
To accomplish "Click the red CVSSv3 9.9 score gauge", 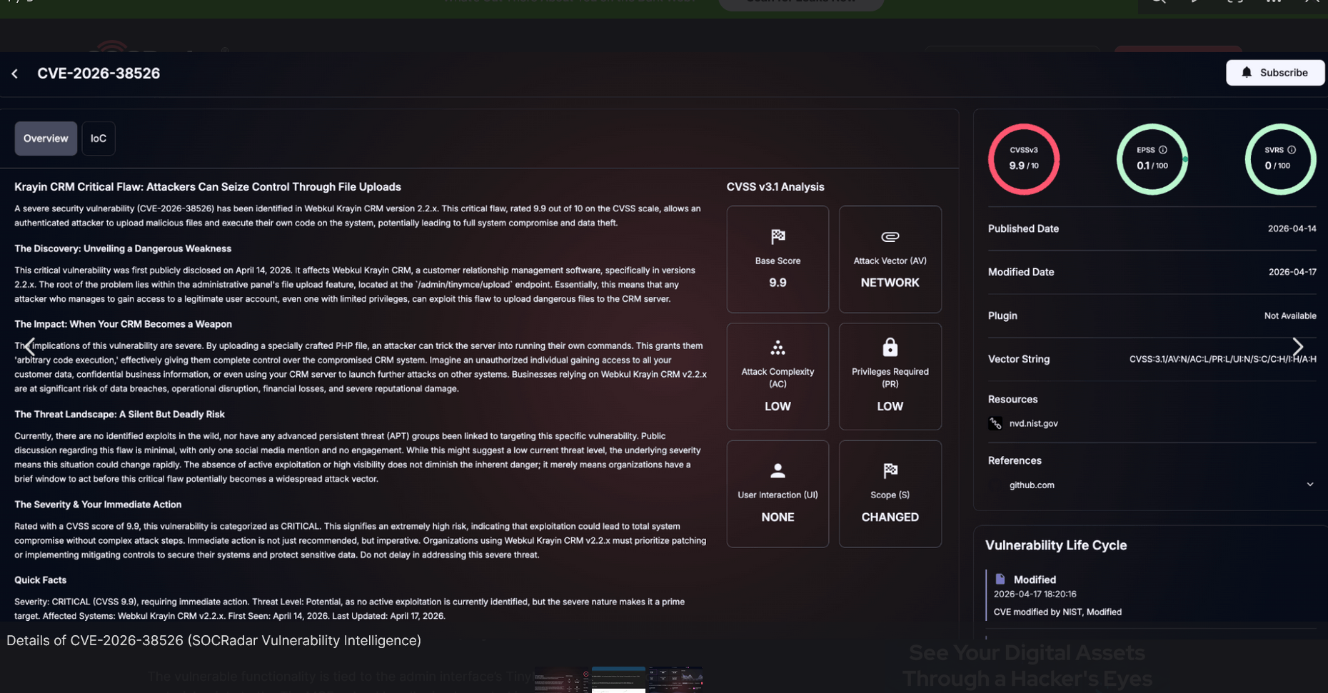I will 1023,159.
